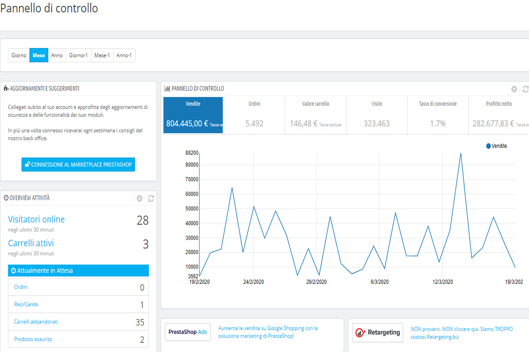Show Visite metric in chart

[x=376, y=115]
